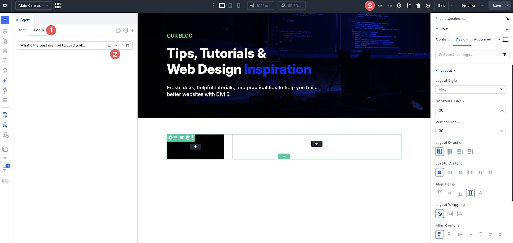The height and width of the screenshot is (243, 513).
Task: Set Justify Content to center
Action: click(450, 172)
